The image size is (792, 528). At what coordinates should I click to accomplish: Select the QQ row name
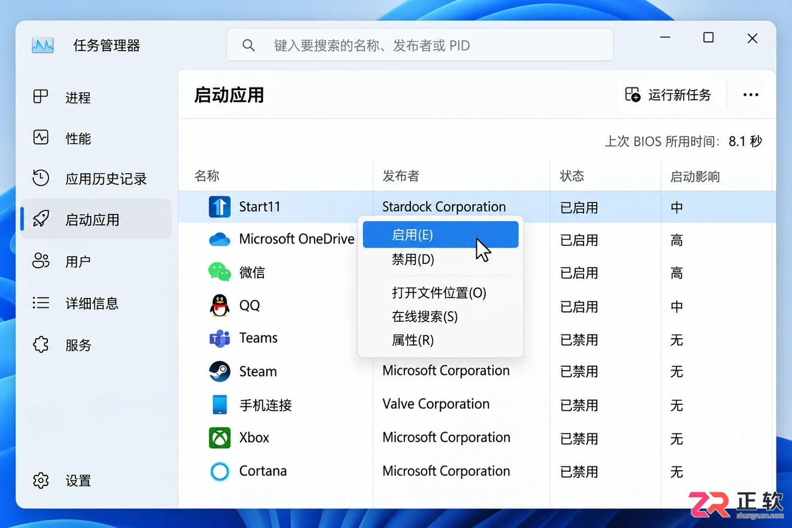pos(249,305)
